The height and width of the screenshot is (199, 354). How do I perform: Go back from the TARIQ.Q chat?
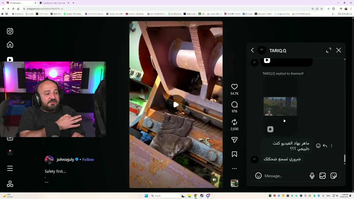pos(252,50)
